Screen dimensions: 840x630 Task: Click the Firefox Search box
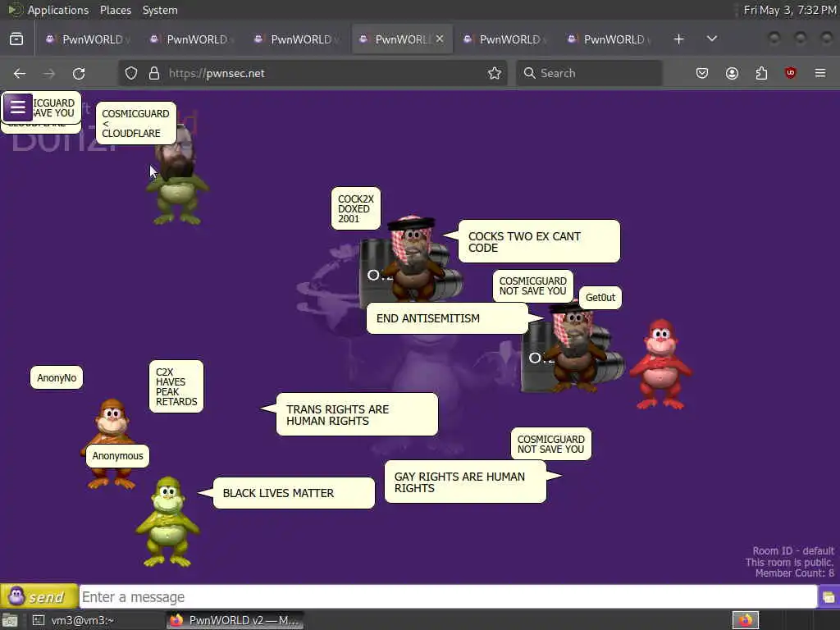589,73
